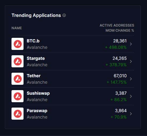Screen dimensions: 147x136
Task: Click the info icon beside Trending Applications
Action: 64,15
